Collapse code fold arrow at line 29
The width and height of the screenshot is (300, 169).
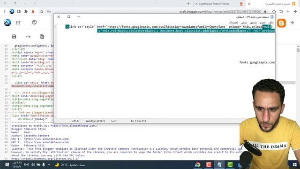click(9, 106)
